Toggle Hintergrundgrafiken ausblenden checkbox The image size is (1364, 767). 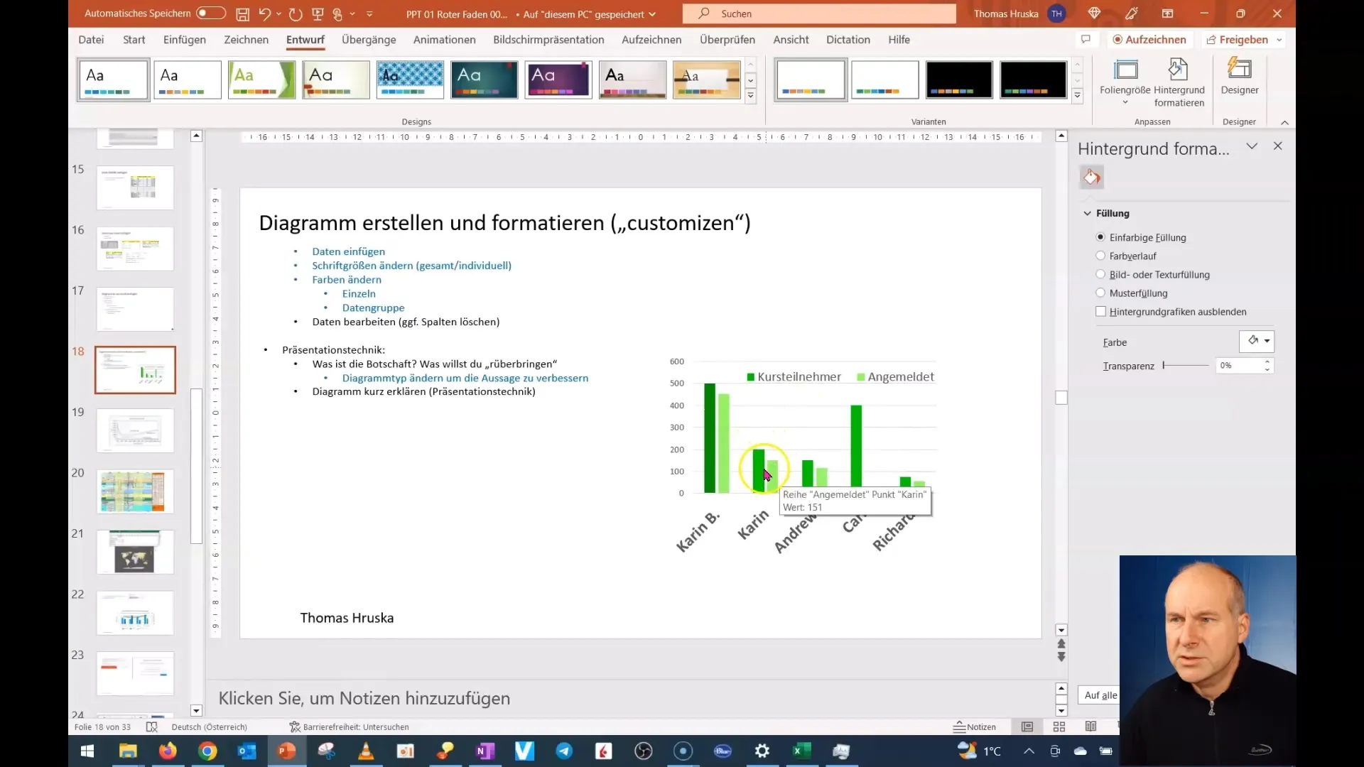1100,311
